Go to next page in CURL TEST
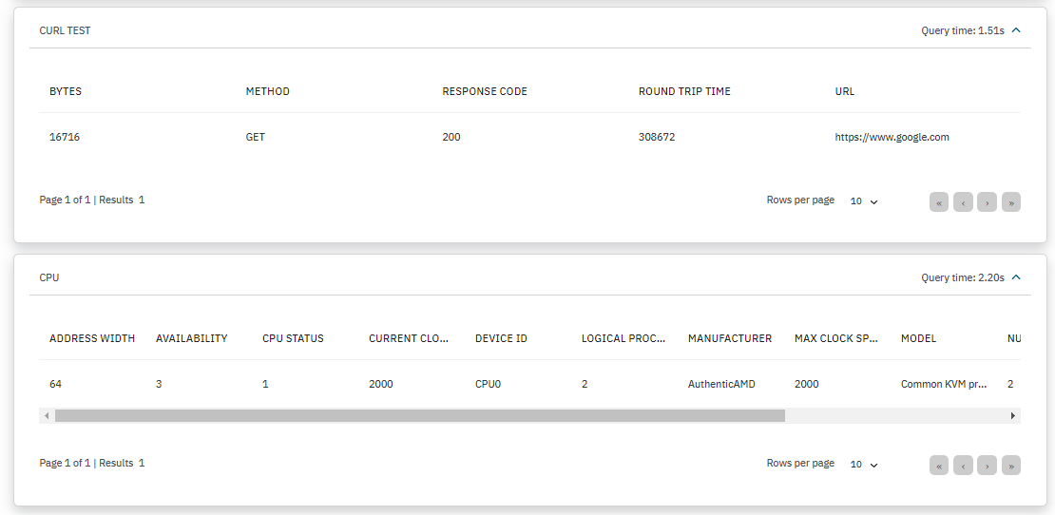The height and width of the screenshot is (515, 1055). pyautogui.click(x=987, y=202)
